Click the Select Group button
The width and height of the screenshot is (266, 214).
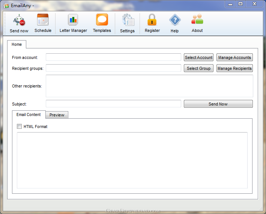click(x=198, y=68)
